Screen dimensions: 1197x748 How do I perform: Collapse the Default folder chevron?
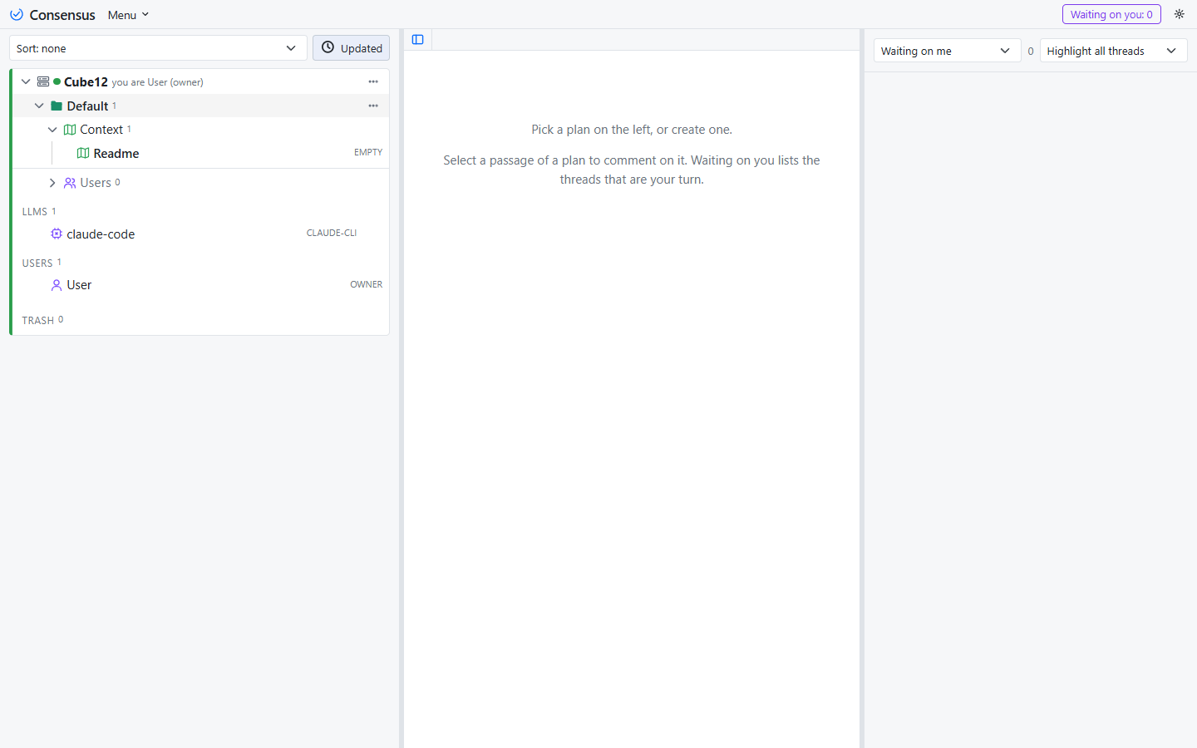tap(39, 106)
